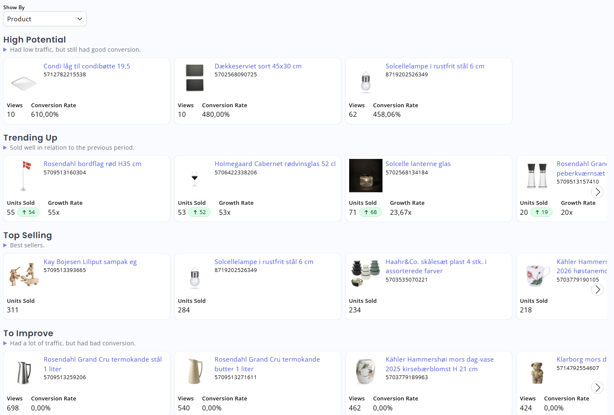Select barcode 5712782215538

pos(65,75)
